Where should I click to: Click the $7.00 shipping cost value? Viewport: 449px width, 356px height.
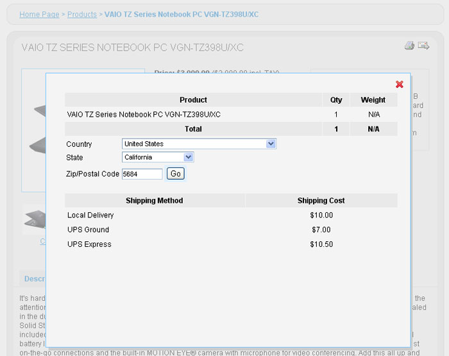(x=321, y=230)
